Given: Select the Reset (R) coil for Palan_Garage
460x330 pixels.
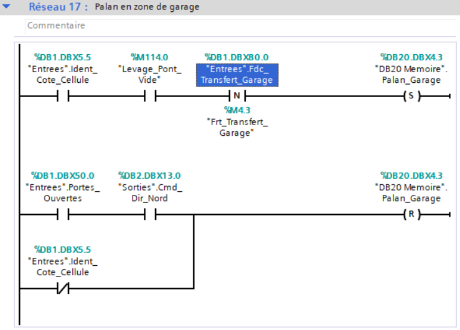Looking at the screenshot, I should tap(411, 215).
